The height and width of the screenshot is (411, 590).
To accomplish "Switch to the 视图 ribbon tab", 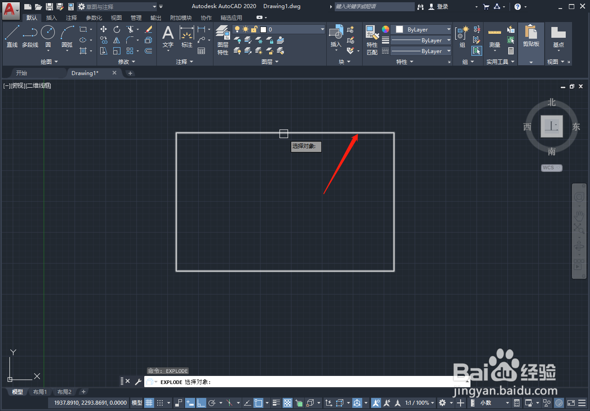I will [116, 18].
